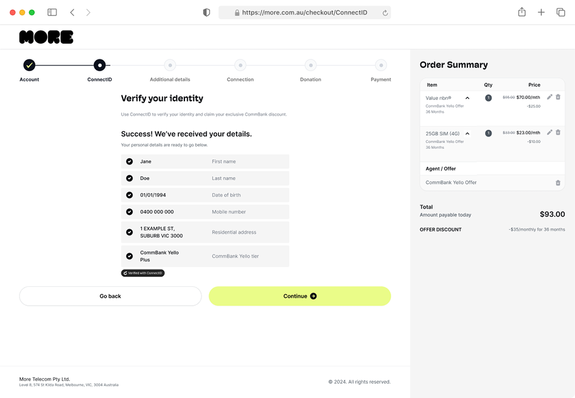The width and height of the screenshot is (575, 398).
Task: Remove the 25GB SIM from order
Action: [x=558, y=132]
